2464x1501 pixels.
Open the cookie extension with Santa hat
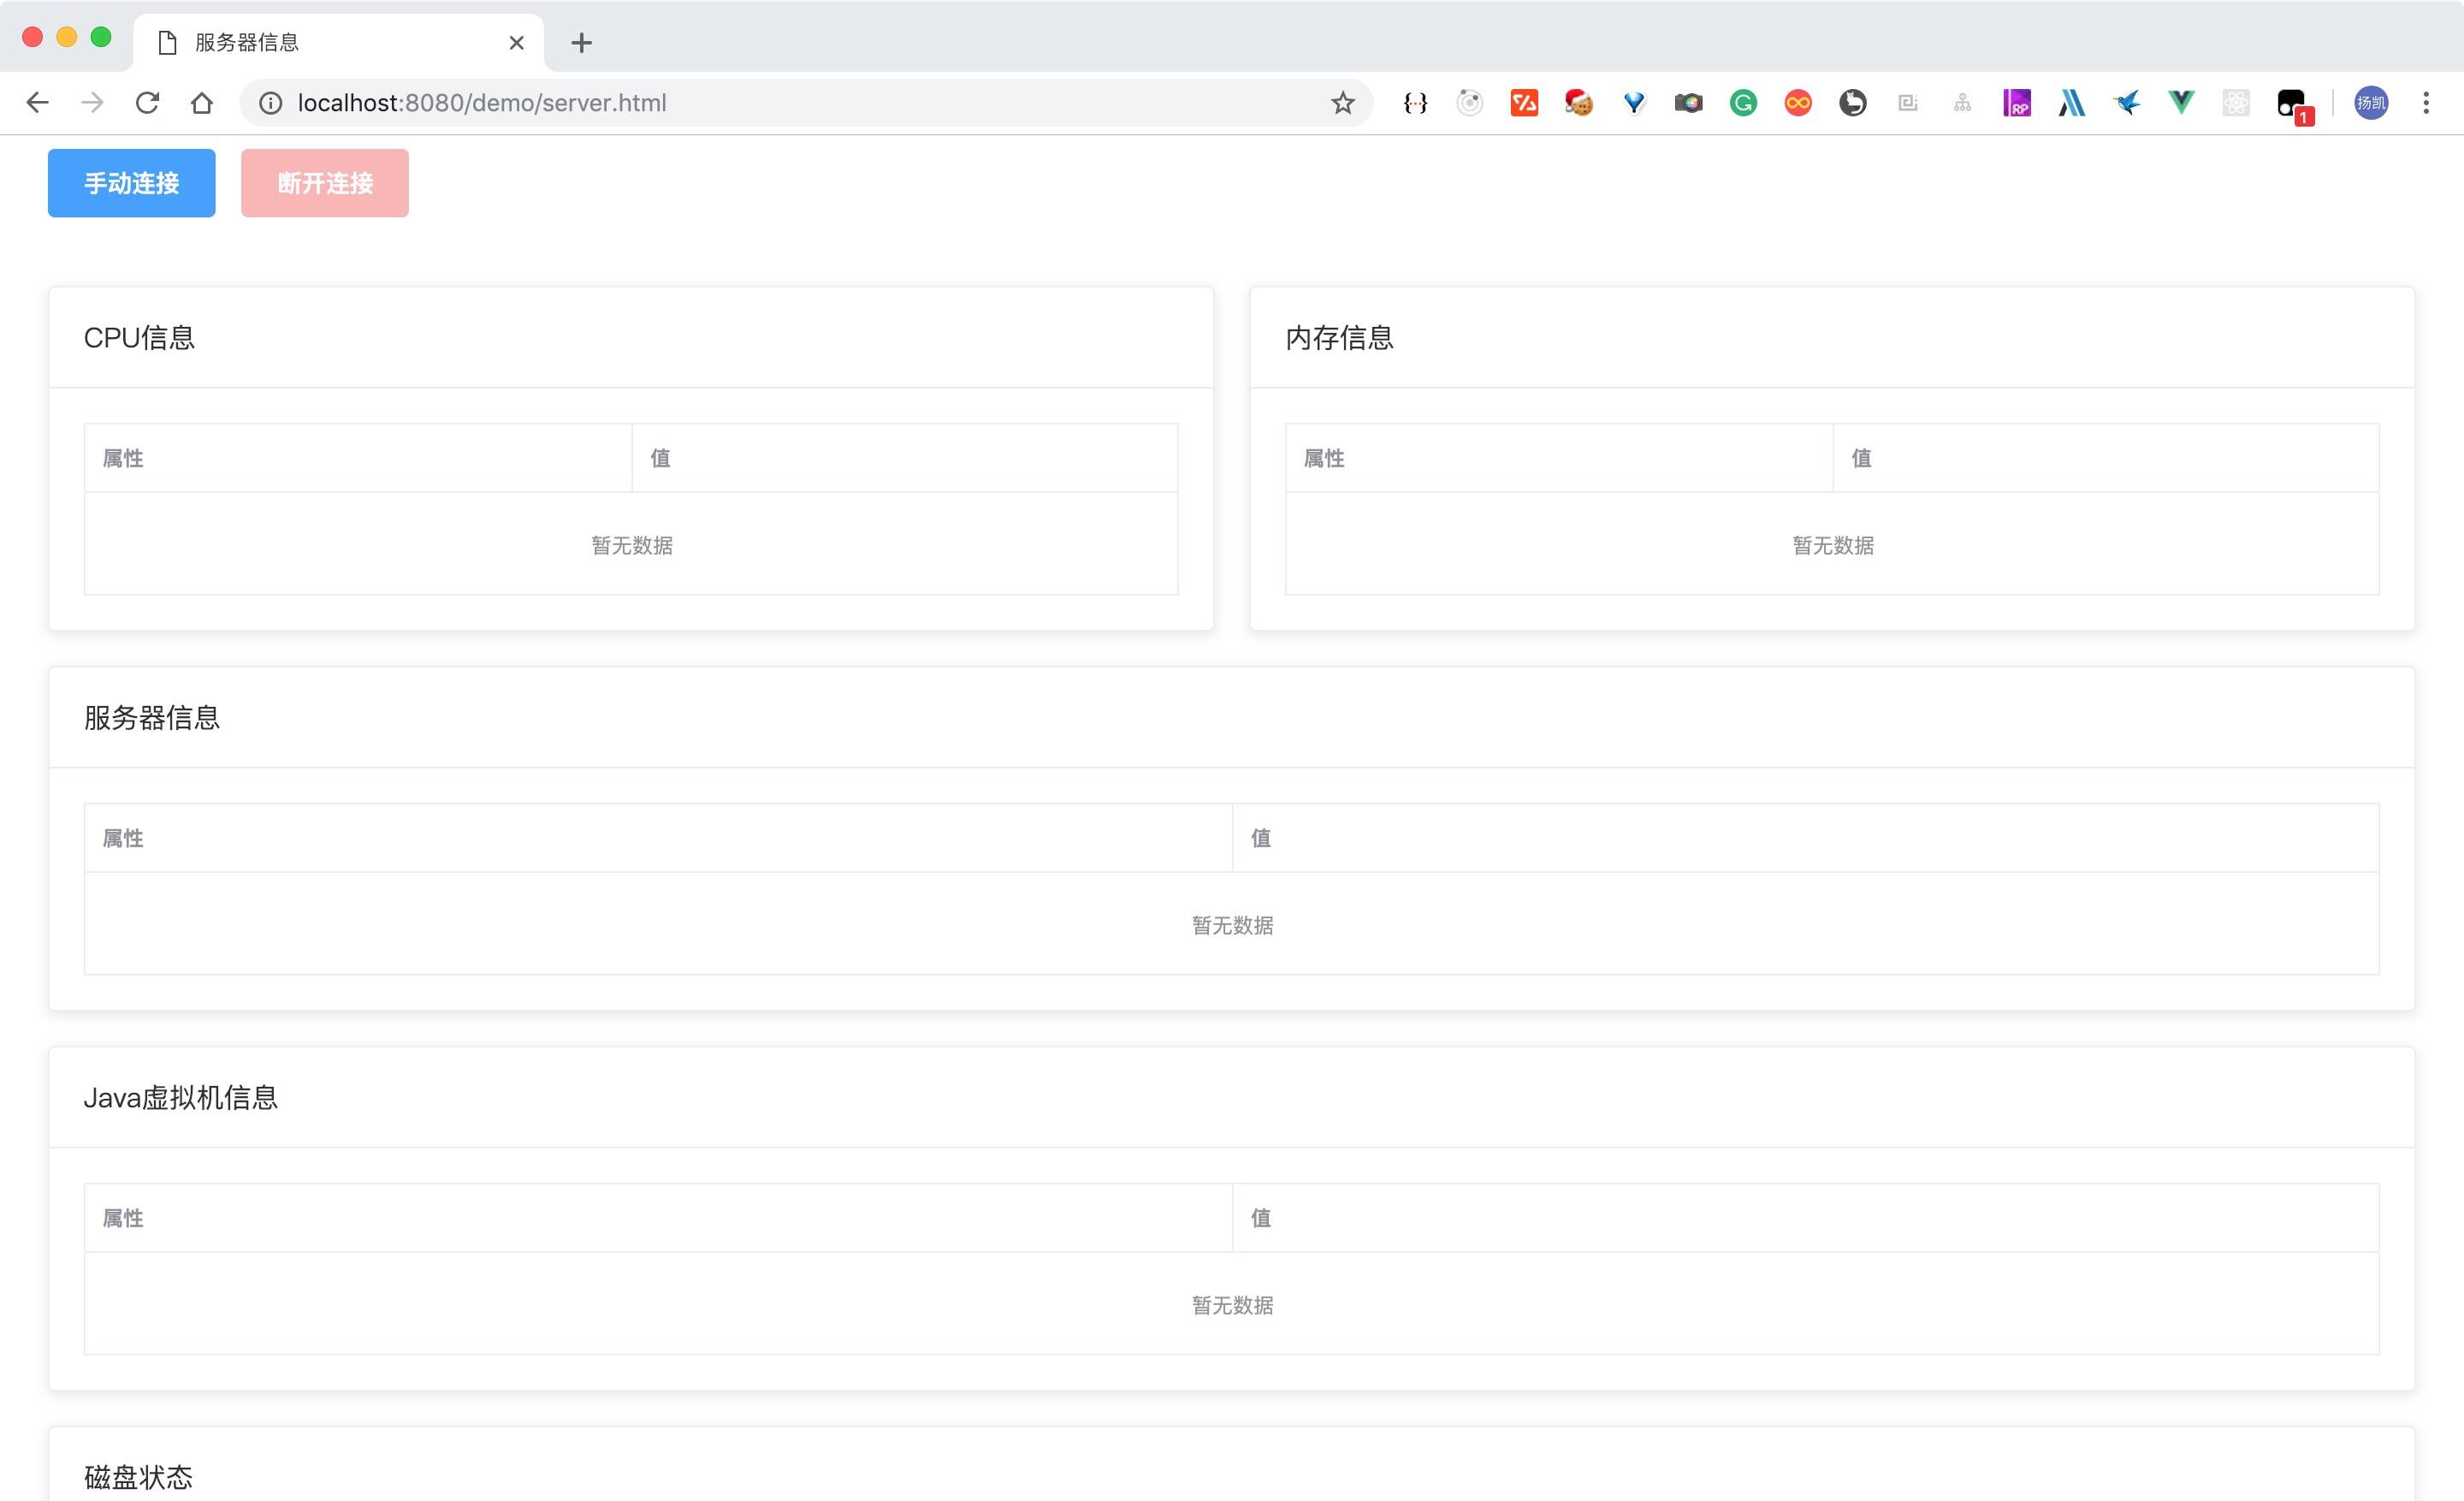(x=1578, y=103)
